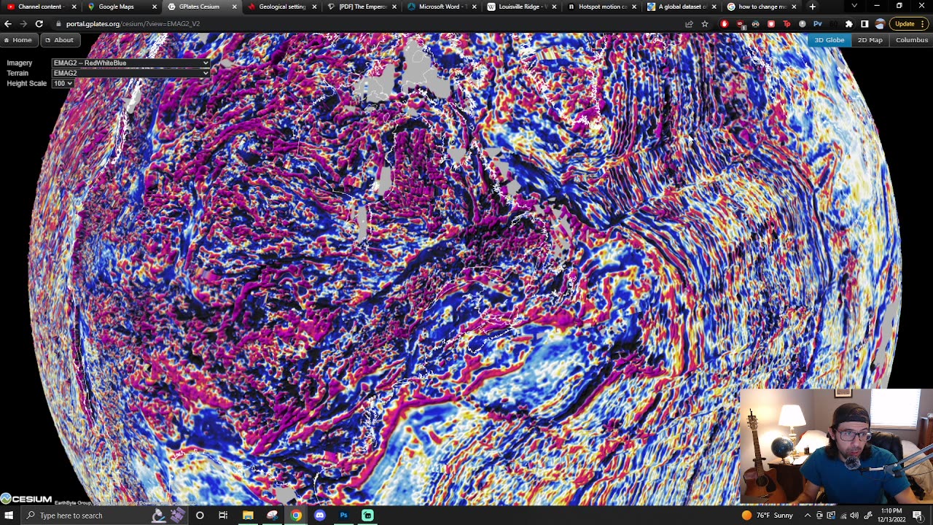Switch to The Emperor PDF tab

coord(361,7)
